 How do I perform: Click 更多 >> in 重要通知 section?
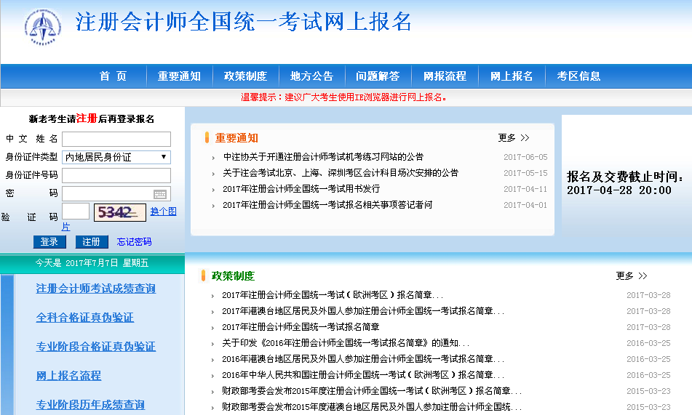tap(514, 138)
